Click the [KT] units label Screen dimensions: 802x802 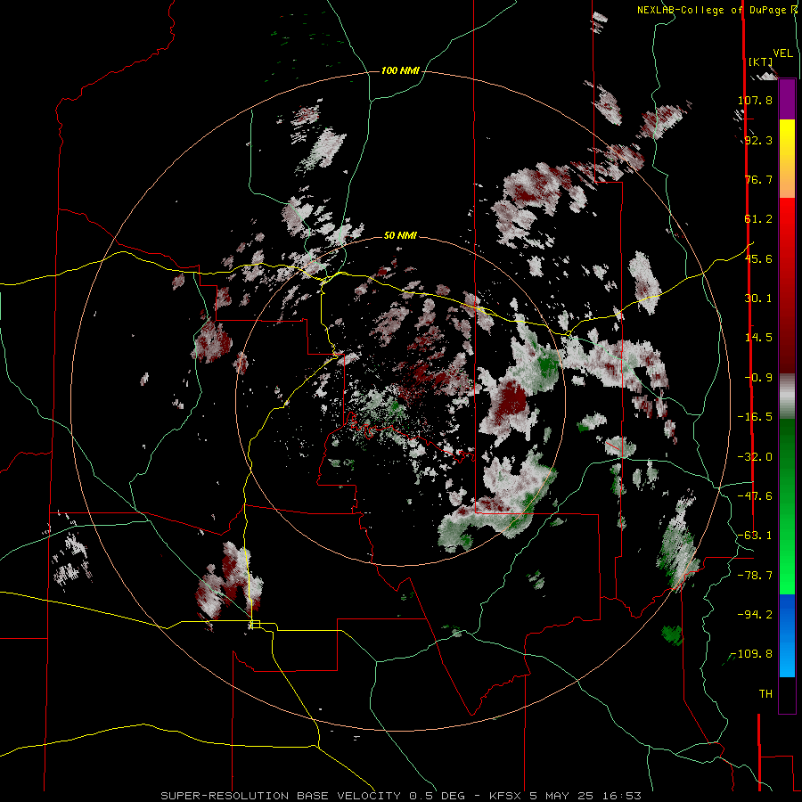pos(761,61)
